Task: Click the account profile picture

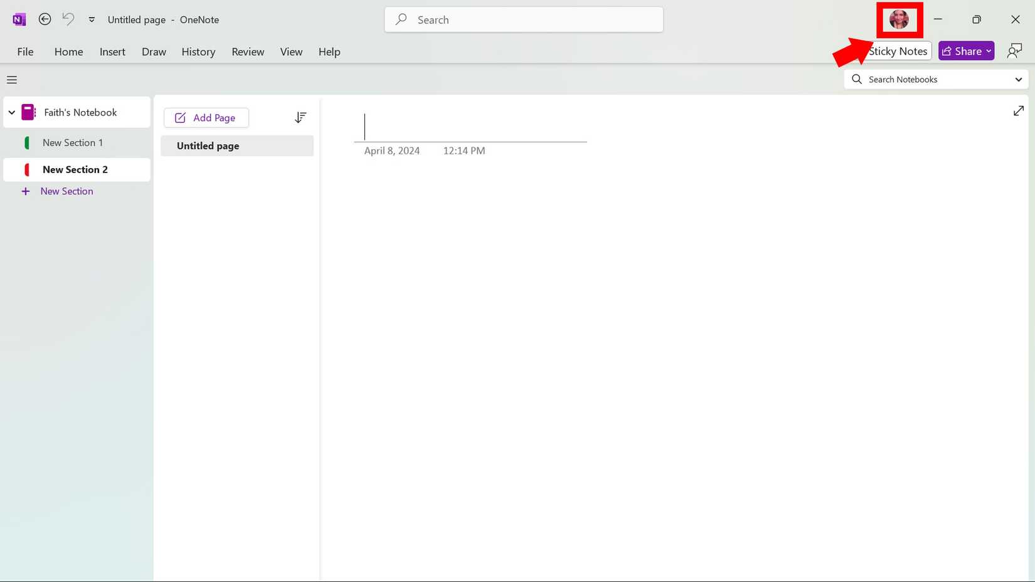Action: tap(900, 19)
